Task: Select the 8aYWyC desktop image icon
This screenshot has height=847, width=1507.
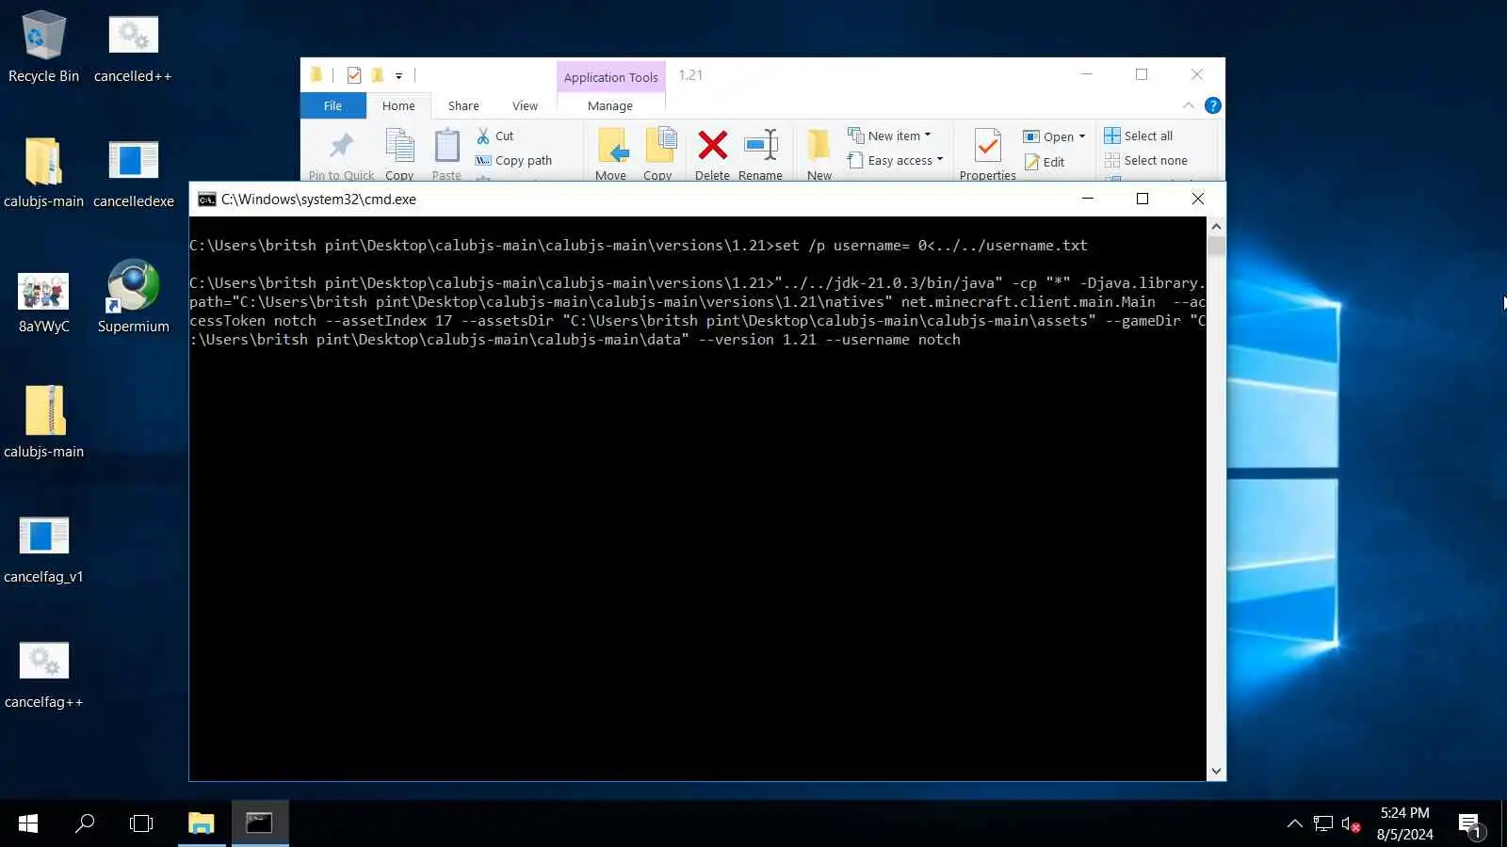Action: (x=43, y=301)
